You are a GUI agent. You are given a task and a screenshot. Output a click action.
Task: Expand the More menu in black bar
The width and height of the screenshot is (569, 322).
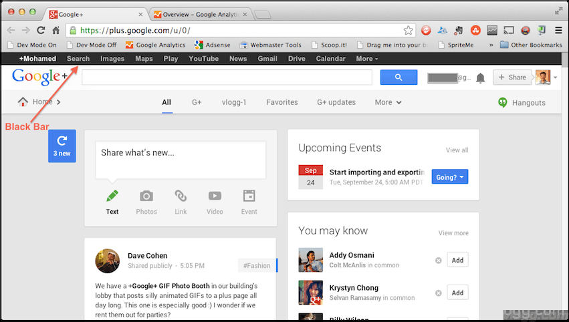[367, 59]
